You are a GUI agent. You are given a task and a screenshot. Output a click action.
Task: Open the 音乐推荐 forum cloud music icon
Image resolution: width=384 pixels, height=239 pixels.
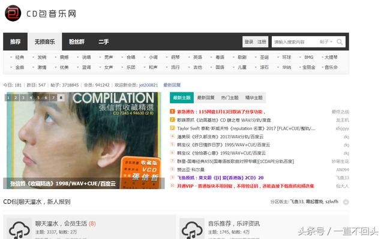point(192,229)
